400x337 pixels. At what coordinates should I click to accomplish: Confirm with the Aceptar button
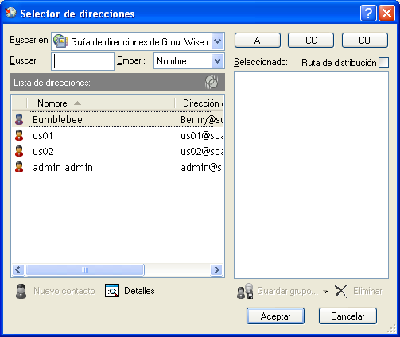(x=275, y=316)
